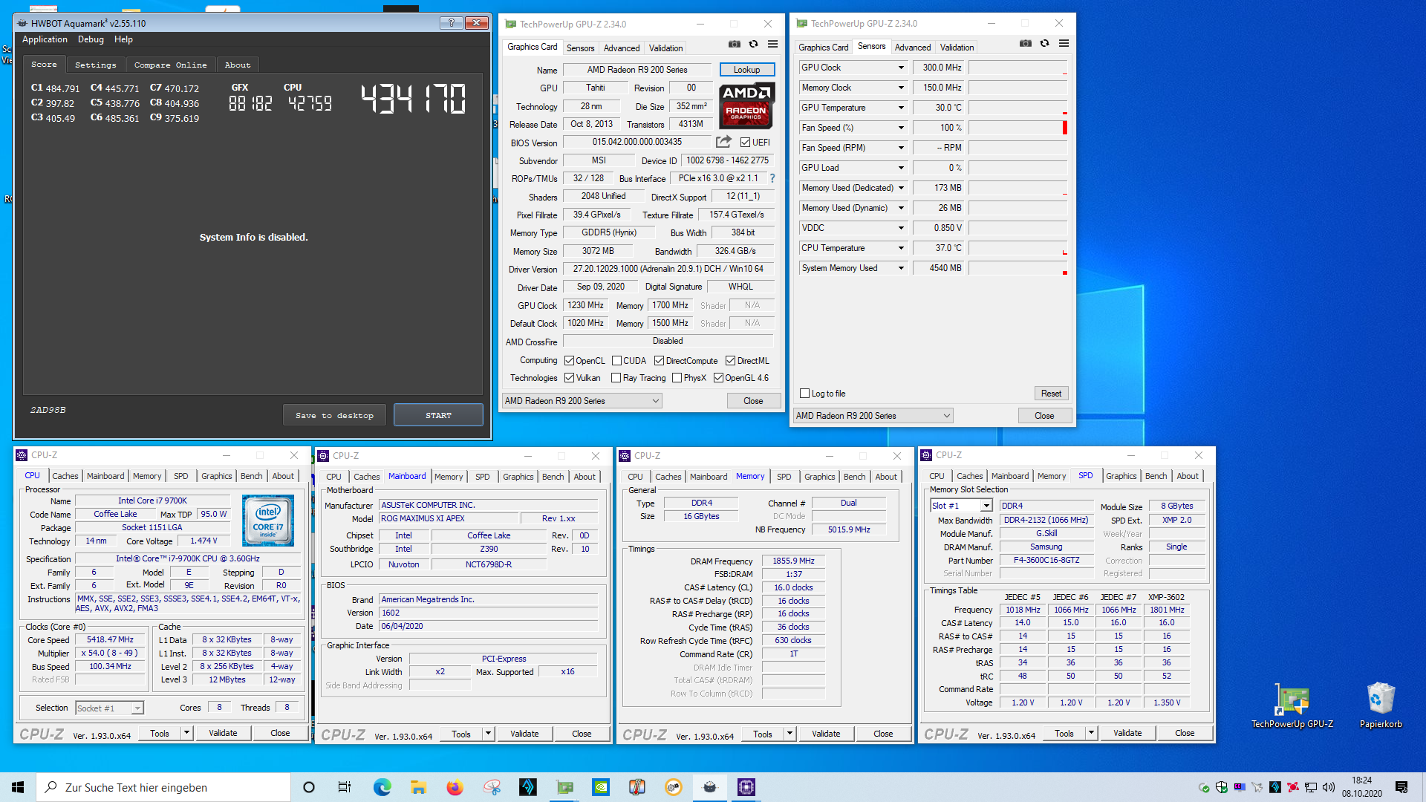Expand the Fan Speed (%) sensor dropdown

[901, 128]
